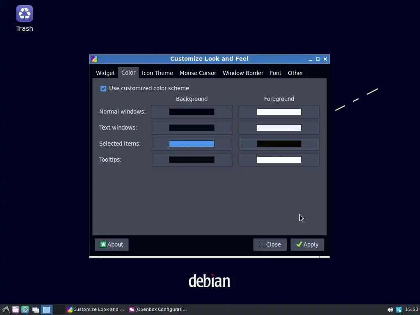The height and width of the screenshot is (315, 420).
Task: Open the Icon Theme tab
Action: [157, 73]
